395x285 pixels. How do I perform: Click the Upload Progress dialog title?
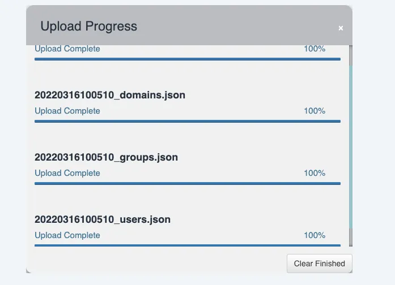(x=89, y=26)
